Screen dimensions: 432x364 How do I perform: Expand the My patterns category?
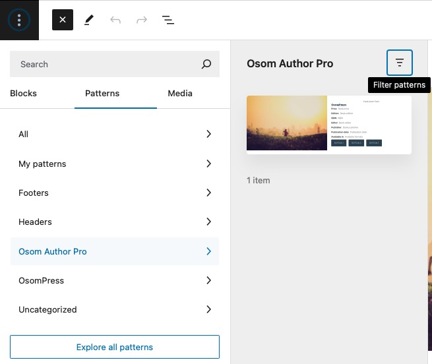click(115, 164)
